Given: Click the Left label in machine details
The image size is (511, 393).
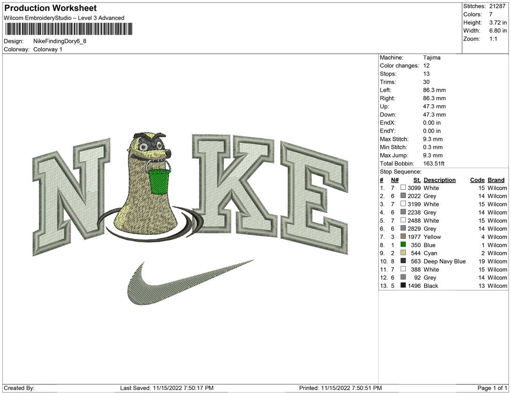Looking at the screenshot, I should tap(386, 90).
